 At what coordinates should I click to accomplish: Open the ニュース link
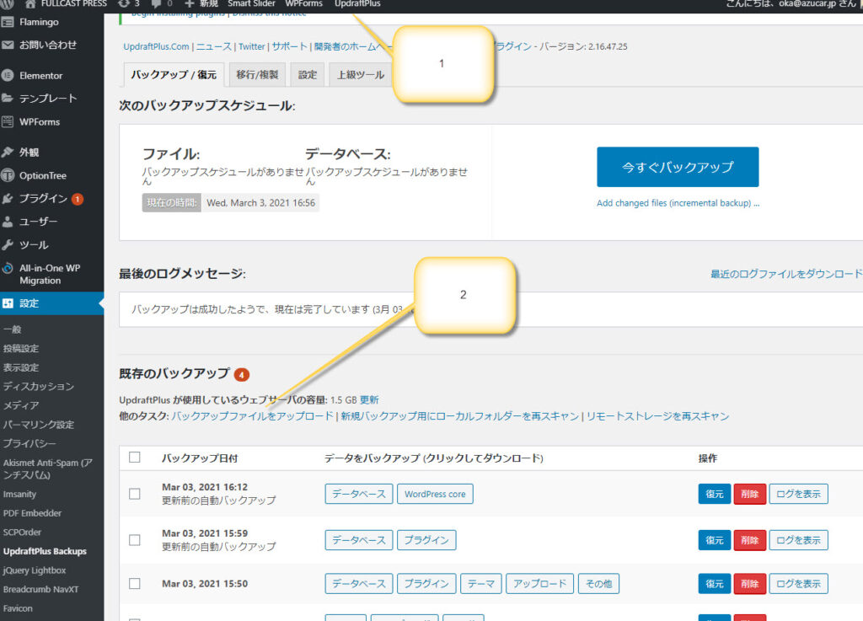(x=214, y=46)
